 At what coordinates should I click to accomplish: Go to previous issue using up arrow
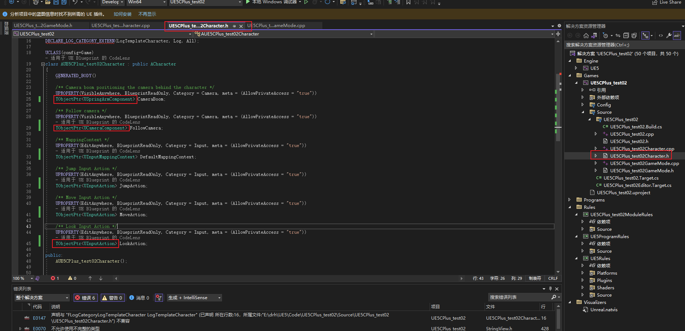pyautogui.click(x=90, y=278)
